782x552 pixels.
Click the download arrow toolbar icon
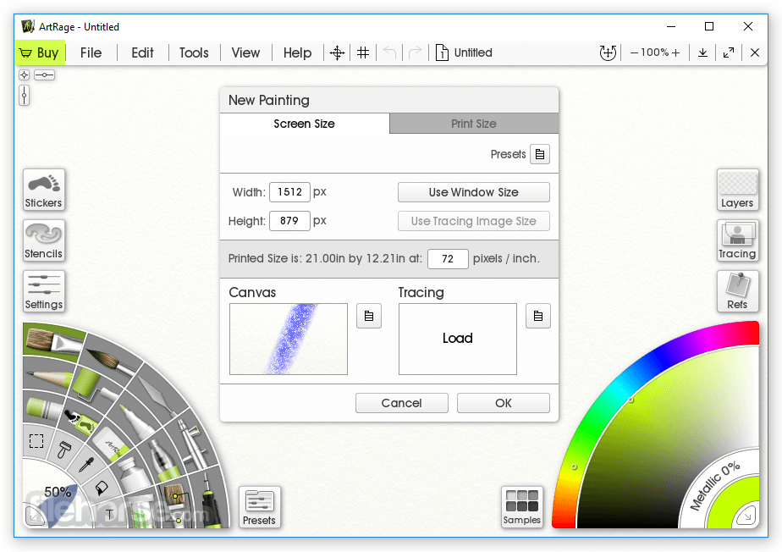702,52
